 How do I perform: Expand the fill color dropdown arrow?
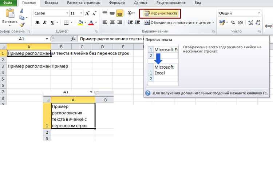[x=85, y=23]
